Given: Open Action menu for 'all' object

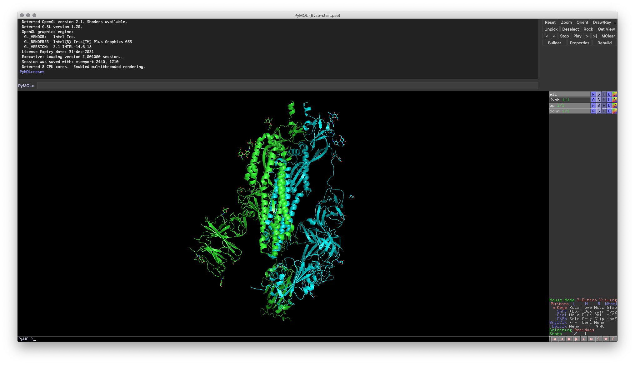Looking at the screenshot, I should point(593,94).
